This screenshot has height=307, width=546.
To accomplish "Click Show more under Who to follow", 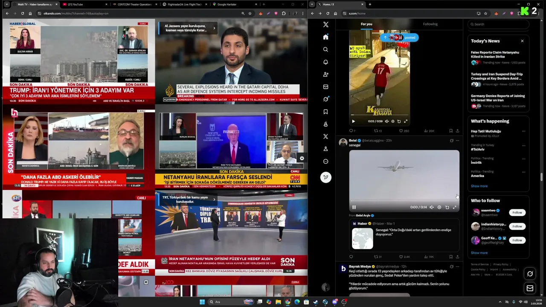I will click(479, 253).
